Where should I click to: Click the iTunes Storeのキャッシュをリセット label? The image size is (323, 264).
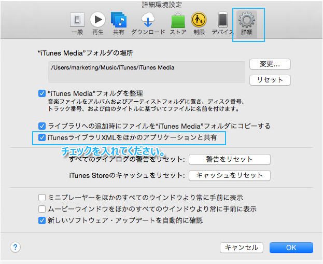(127, 175)
